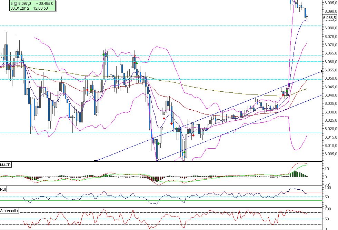Select the green buy-signal diamond marker near 6.040
Image resolution: width=338 pixels, height=230 pixels.
pos(287,91)
